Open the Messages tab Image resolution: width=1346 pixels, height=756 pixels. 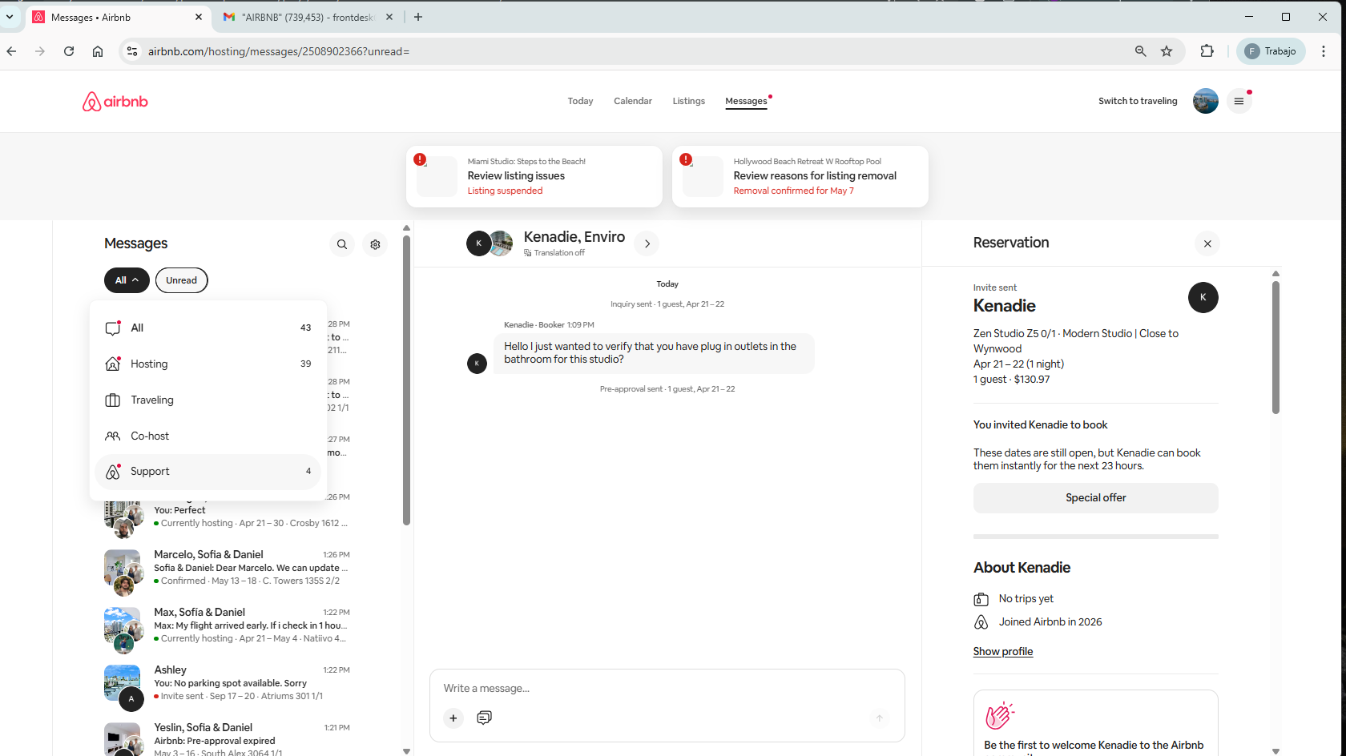tap(747, 101)
